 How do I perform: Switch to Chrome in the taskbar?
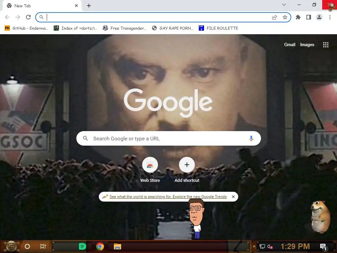(x=100, y=246)
